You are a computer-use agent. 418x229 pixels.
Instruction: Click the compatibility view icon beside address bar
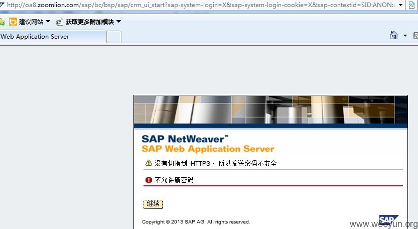coord(411,5)
